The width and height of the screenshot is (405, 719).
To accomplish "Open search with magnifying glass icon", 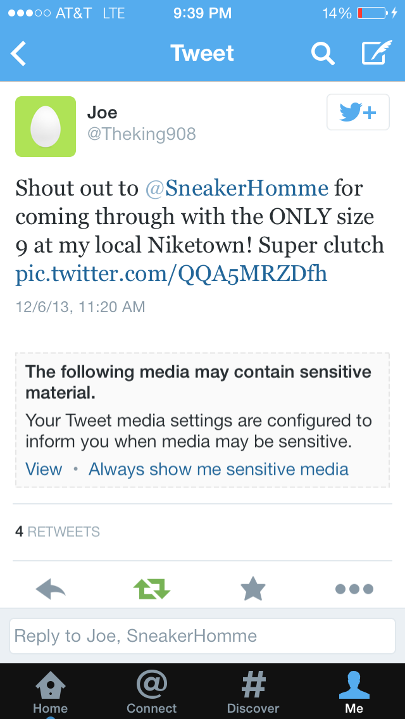I will (x=323, y=54).
